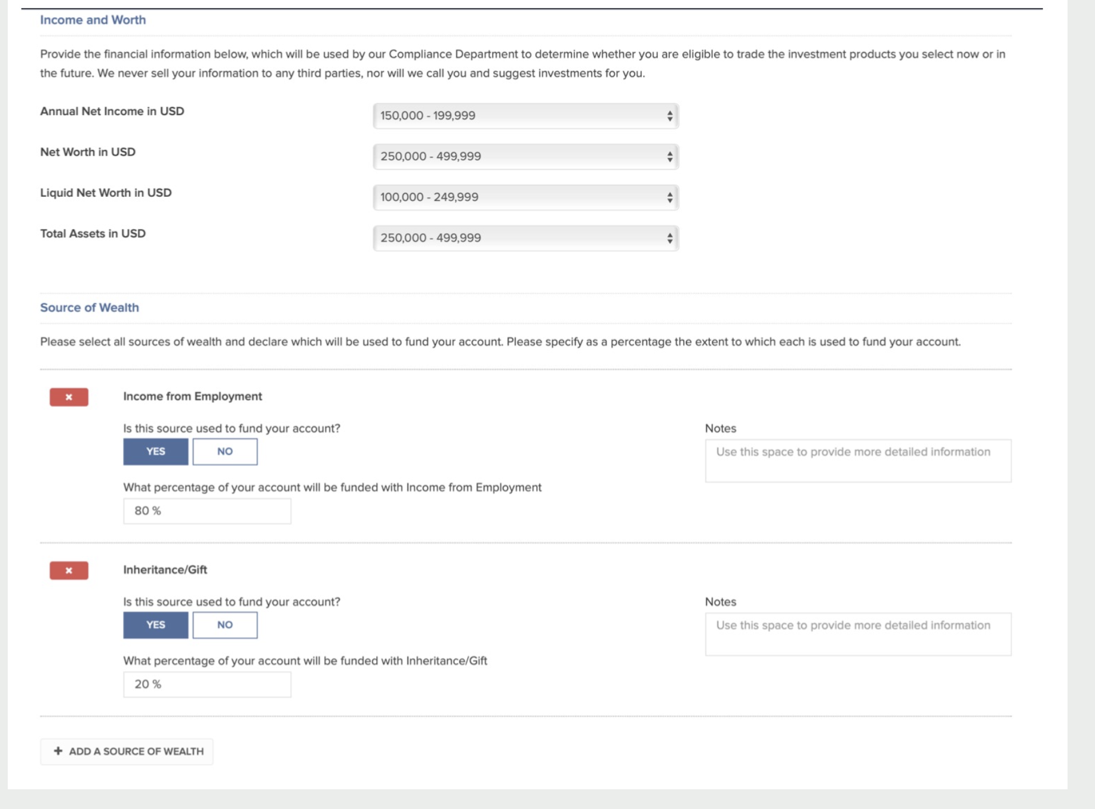Click the stepper arrows on Net Worth
Image resolution: width=1095 pixels, height=809 pixels.
point(669,156)
